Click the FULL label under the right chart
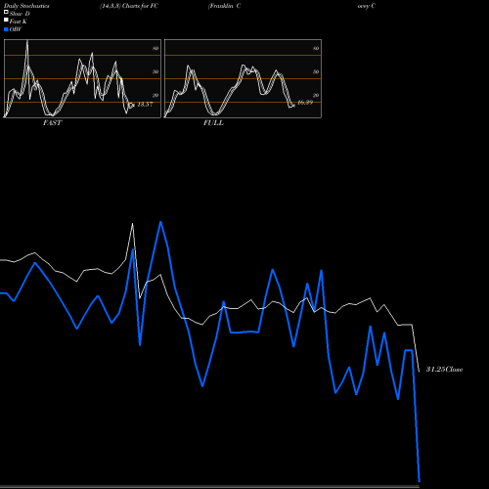The height and width of the screenshot is (489, 489). click(x=213, y=123)
